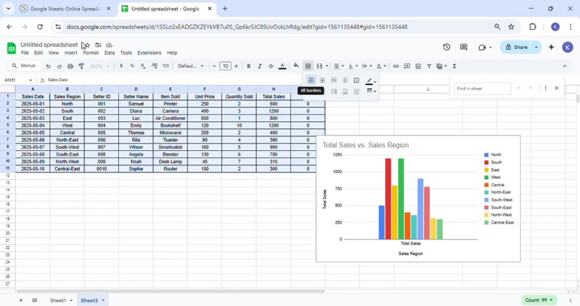The height and width of the screenshot is (306, 580).
Task: Select the Paint format tool
Action: tap(81, 66)
